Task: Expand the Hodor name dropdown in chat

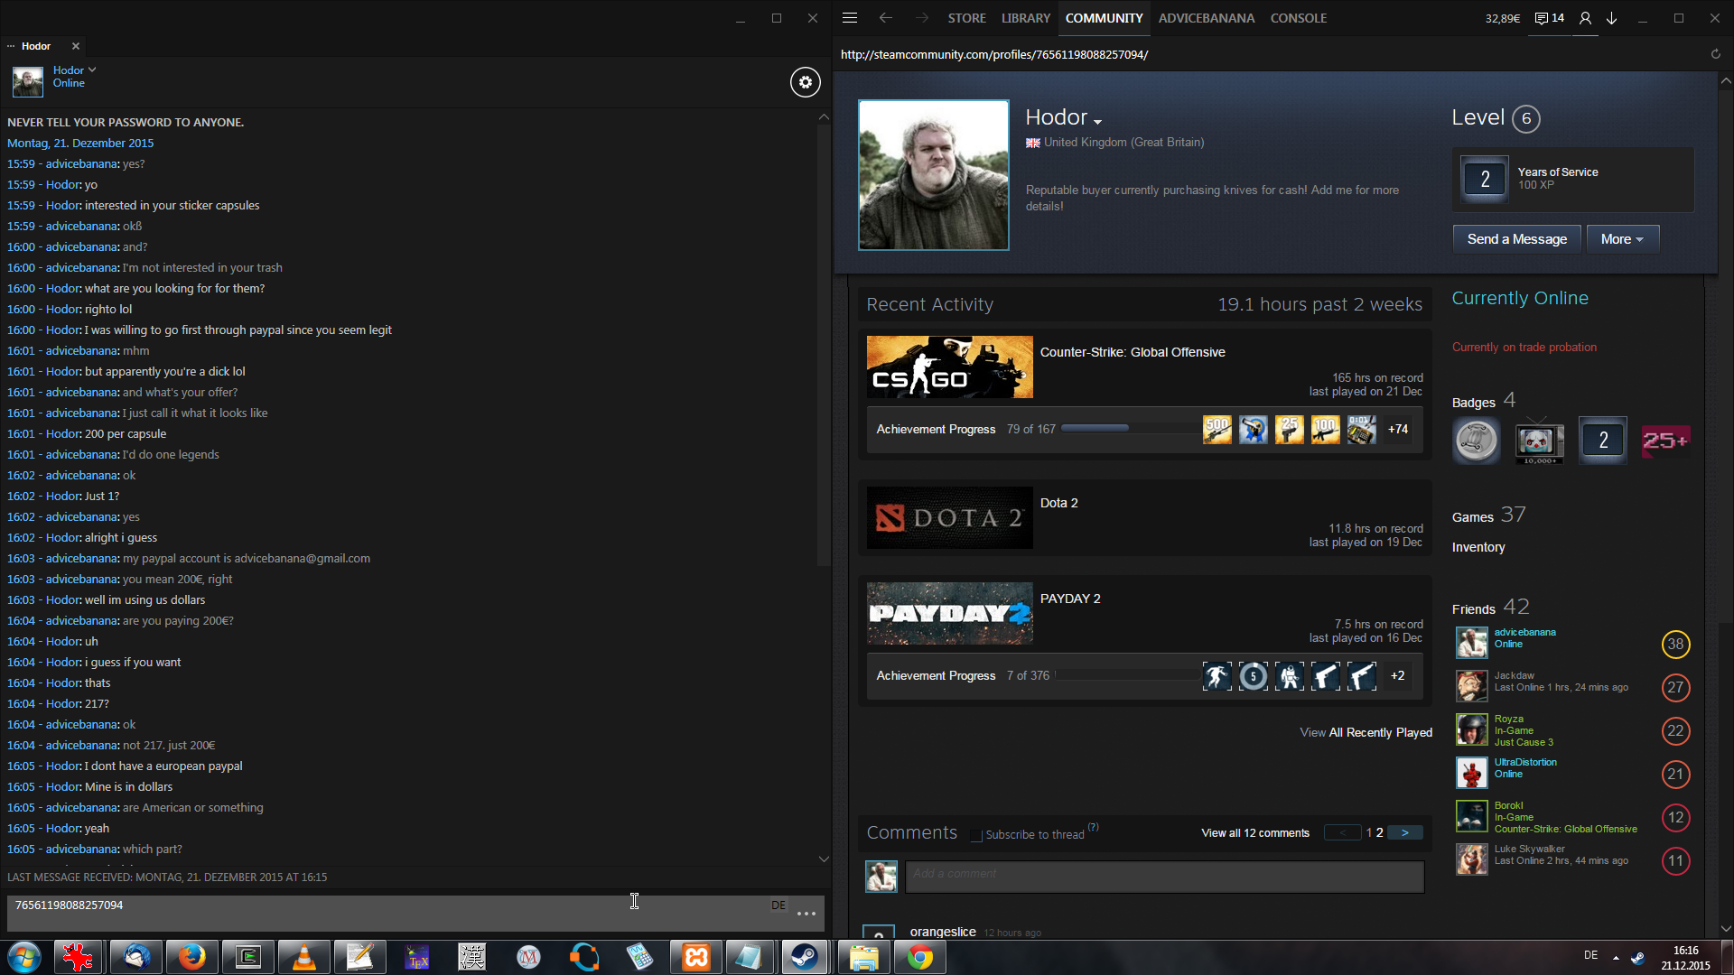Action: [92, 70]
